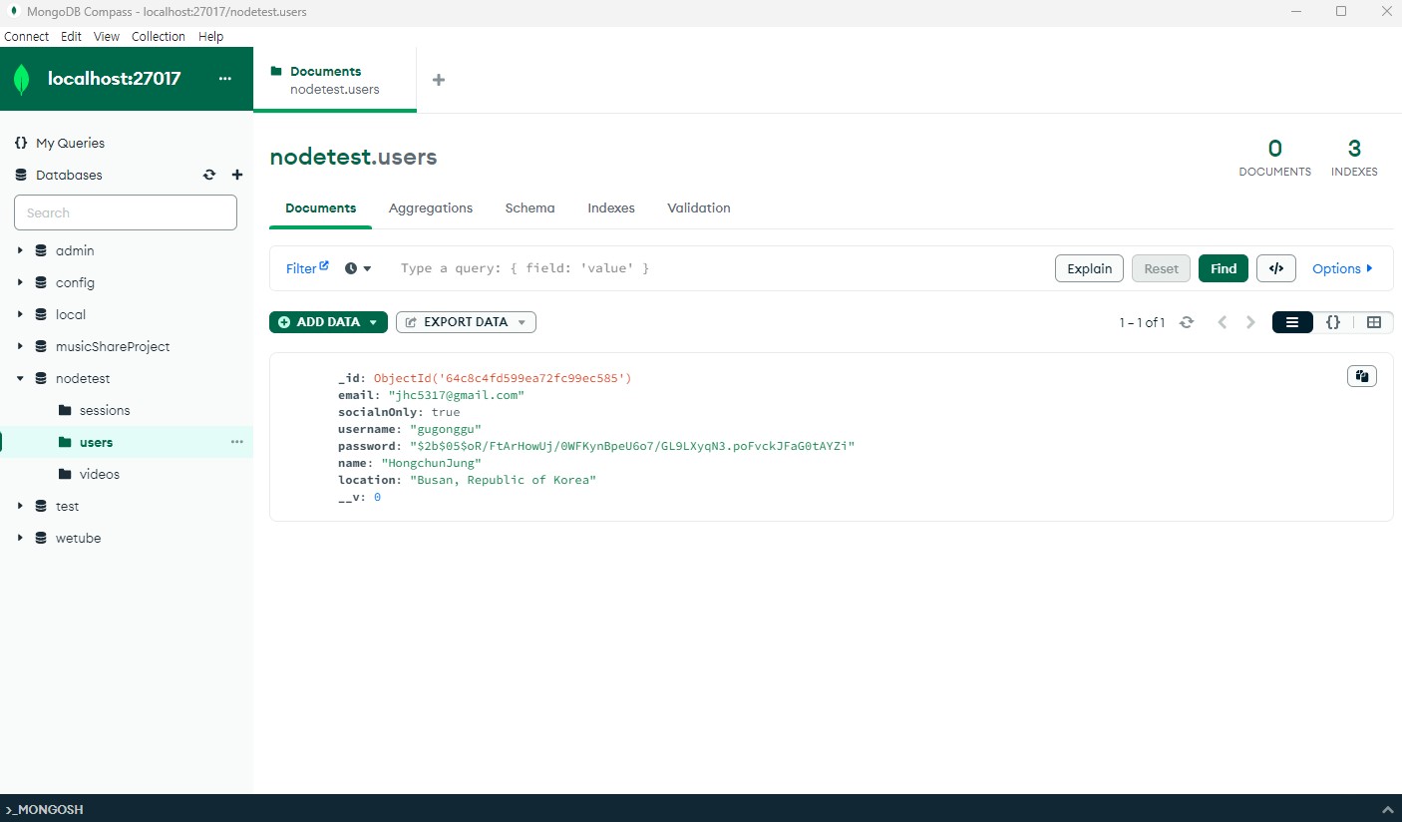Go to the previous page of documents

[x=1222, y=322]
